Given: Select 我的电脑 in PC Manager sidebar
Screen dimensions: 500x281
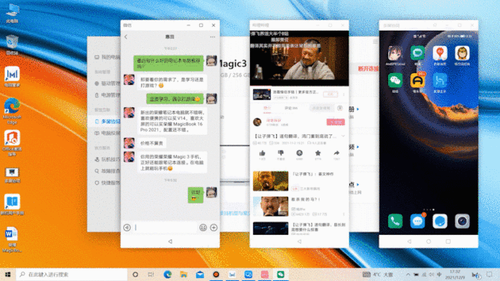Looking at the screenshot, I should [107, 57].
